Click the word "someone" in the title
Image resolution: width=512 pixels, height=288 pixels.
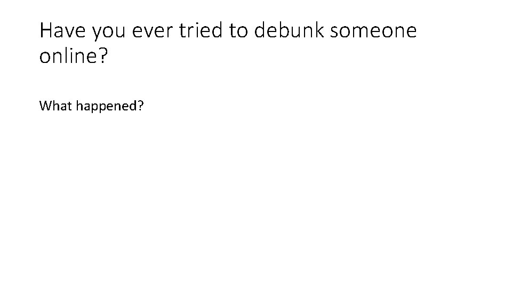point(373,32)
